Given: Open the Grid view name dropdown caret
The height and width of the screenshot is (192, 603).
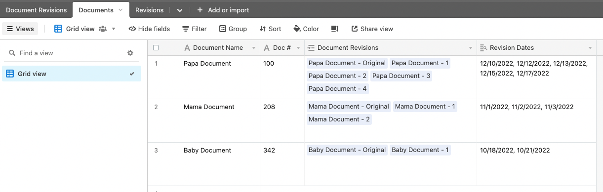Looking at the screenshot, I should [114, 29].
